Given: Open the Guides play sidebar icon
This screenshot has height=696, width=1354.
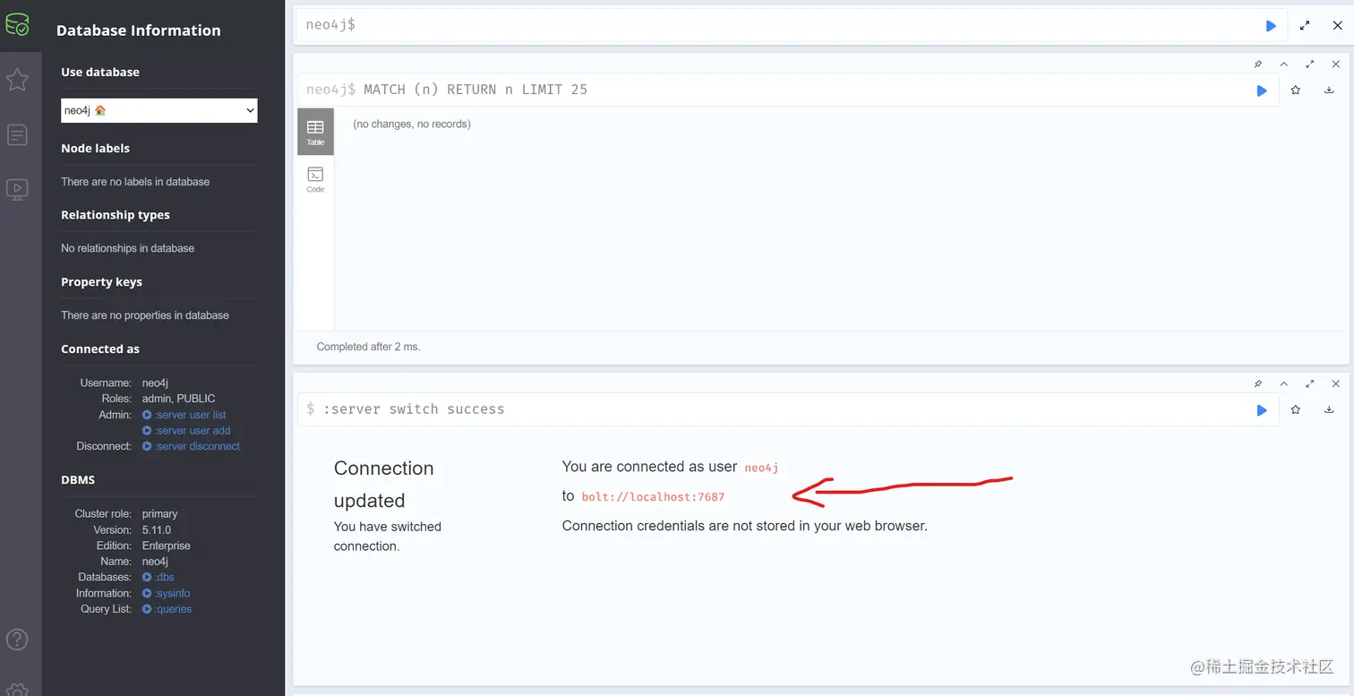Looking at the screenshot, I should click(17, 189).
